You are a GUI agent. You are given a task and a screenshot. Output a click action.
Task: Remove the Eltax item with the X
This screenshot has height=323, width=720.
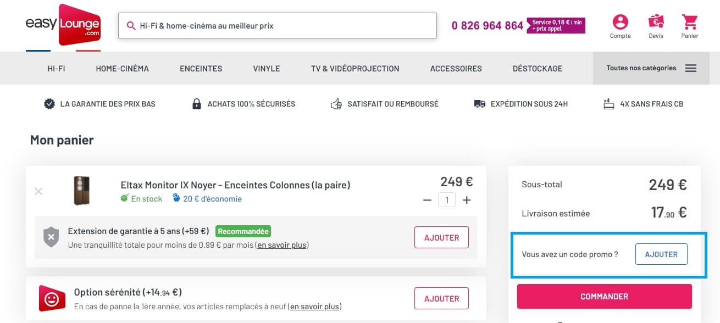pyautogui.click(x=38, y=191)
